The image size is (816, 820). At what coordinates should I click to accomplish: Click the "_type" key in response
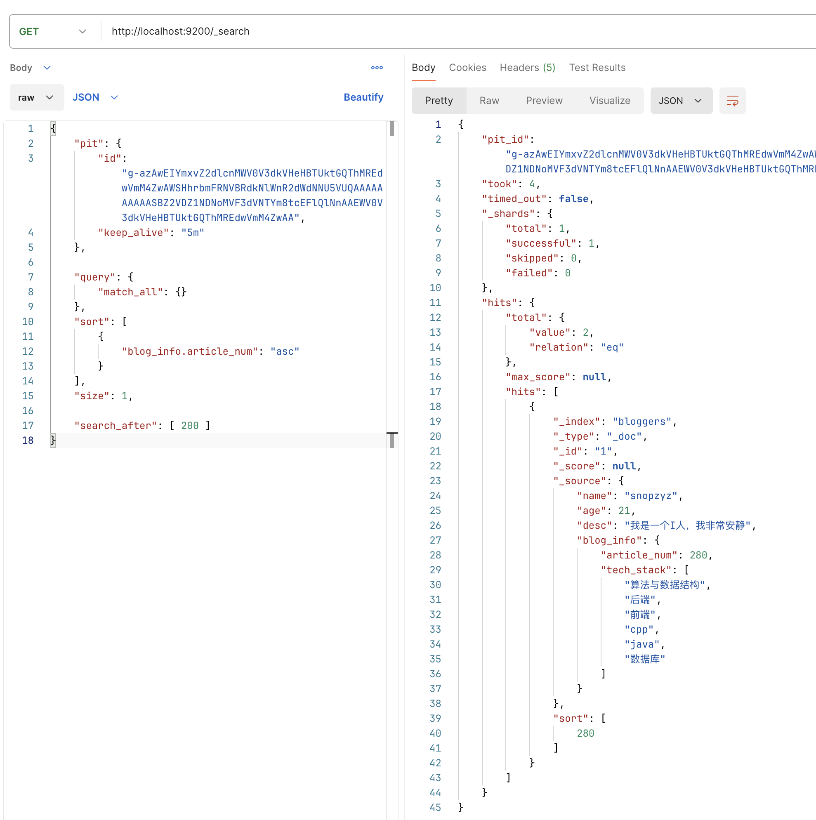coord(573,436)
